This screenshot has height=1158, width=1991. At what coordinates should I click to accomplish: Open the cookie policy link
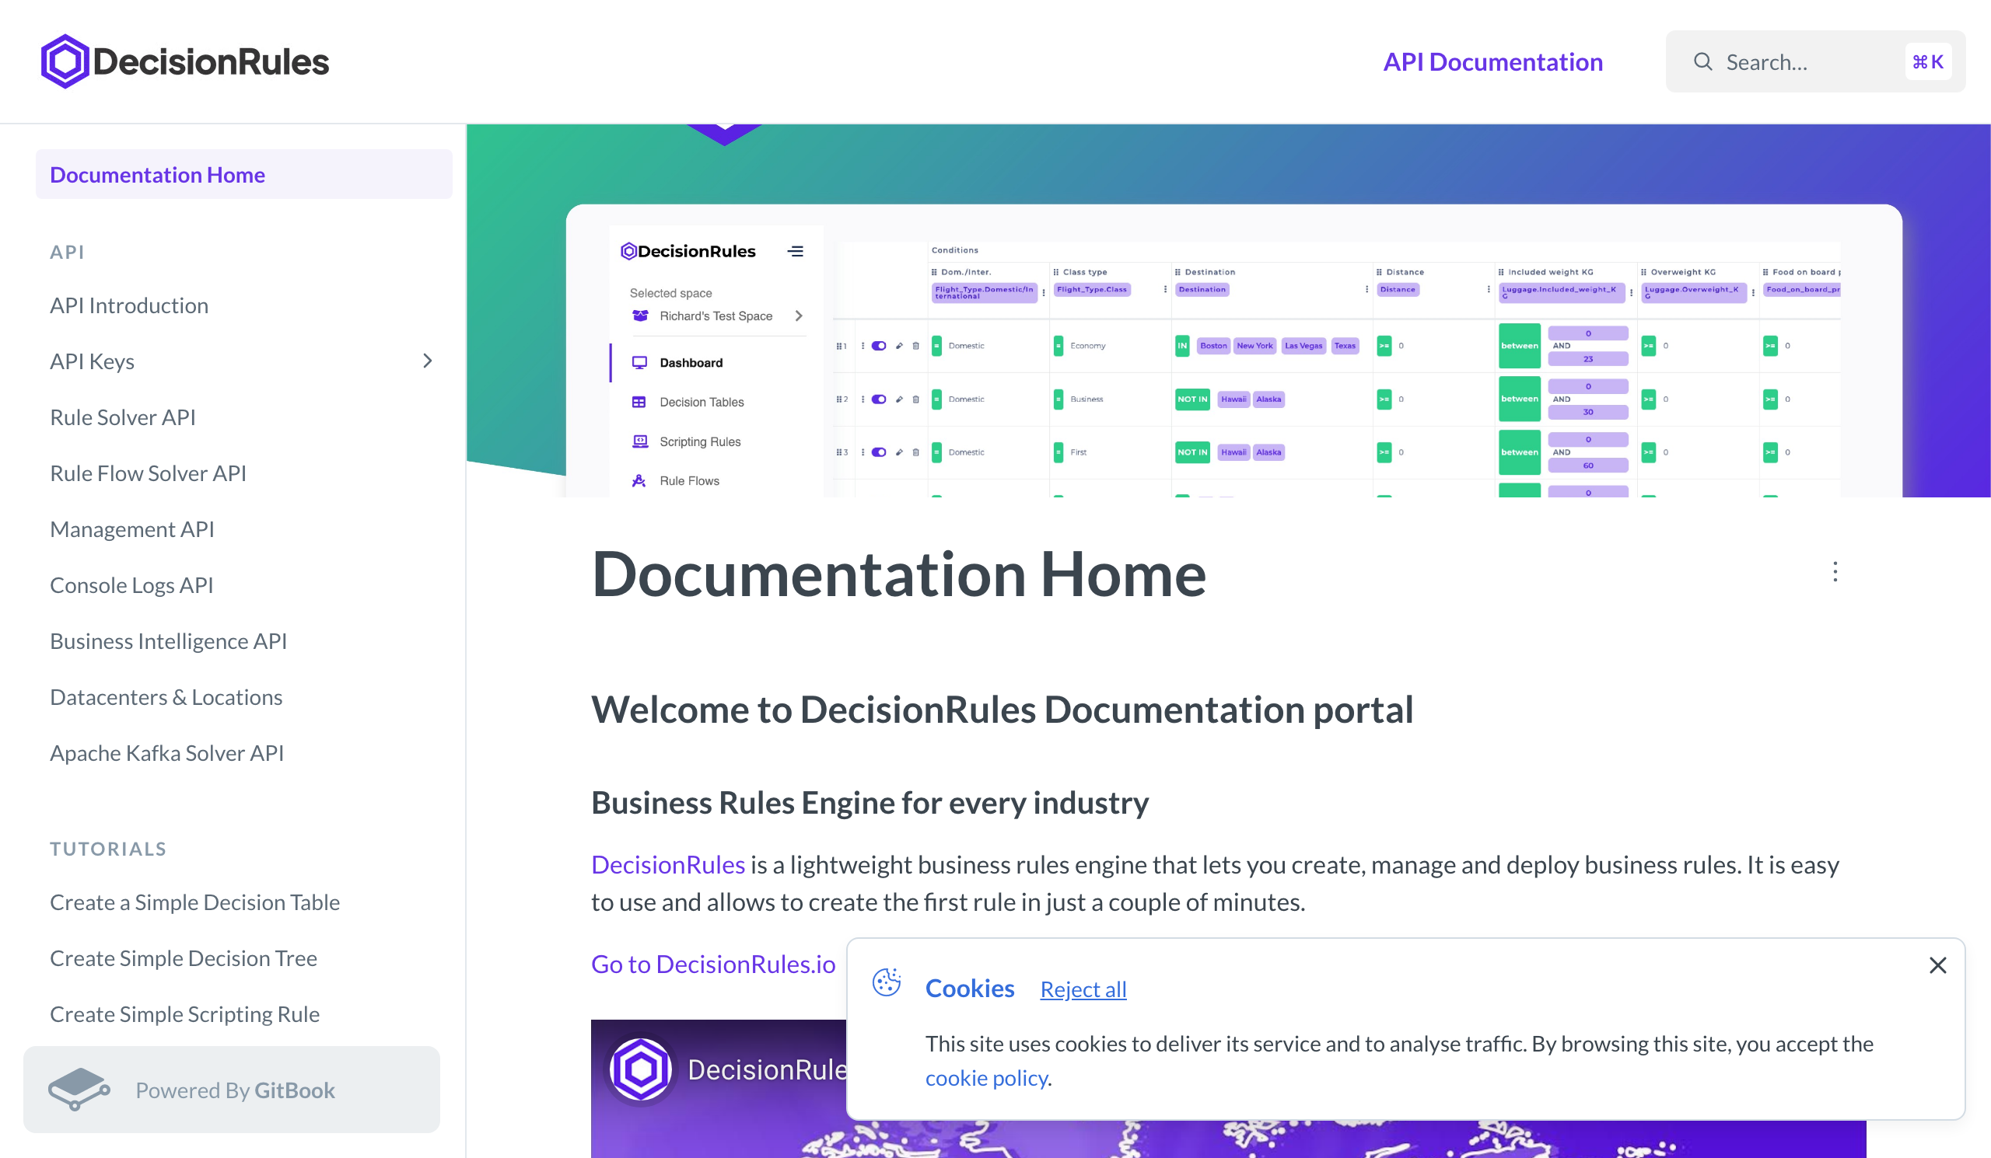(986, 1077)
